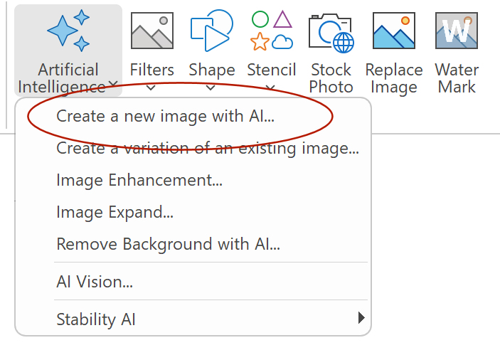Expand the Shape dropdown chevron
This screenshot has height=355, width=500.
click(x=211, y=88)
